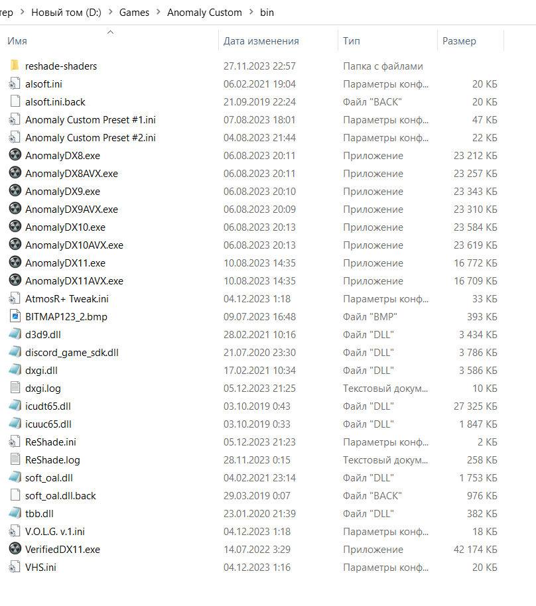This screenshot has width=536, height=606.
Task: Click the AnomalyDX9AVX.exe application icon
Action: (x=15, y=209)
